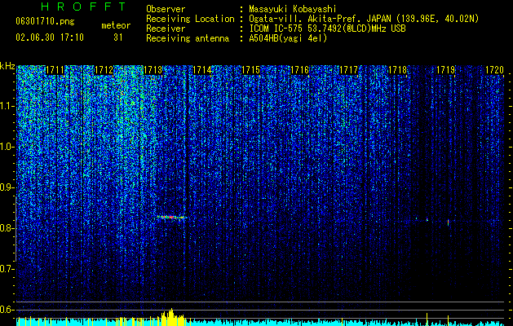Click the 1717 time marker
Image resolution: width=513 pixels, height=326 pixels.
click(x=348, y=70)
